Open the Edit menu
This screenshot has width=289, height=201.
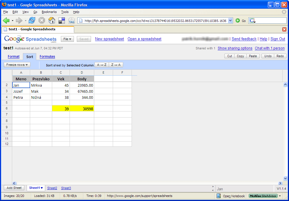15,12
